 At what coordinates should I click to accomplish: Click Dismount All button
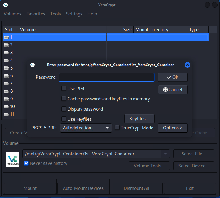137,188
